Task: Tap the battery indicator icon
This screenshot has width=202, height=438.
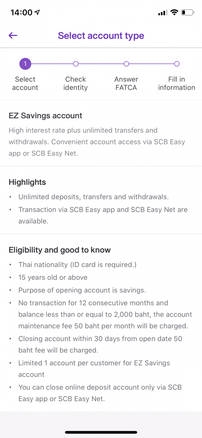Action: point(188,13)
